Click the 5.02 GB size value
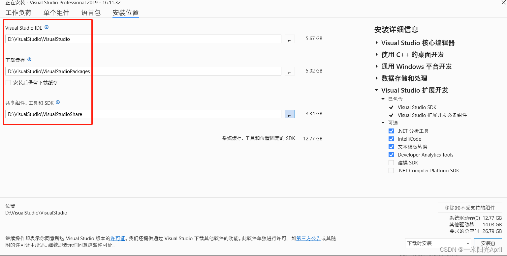 (314, 71)
